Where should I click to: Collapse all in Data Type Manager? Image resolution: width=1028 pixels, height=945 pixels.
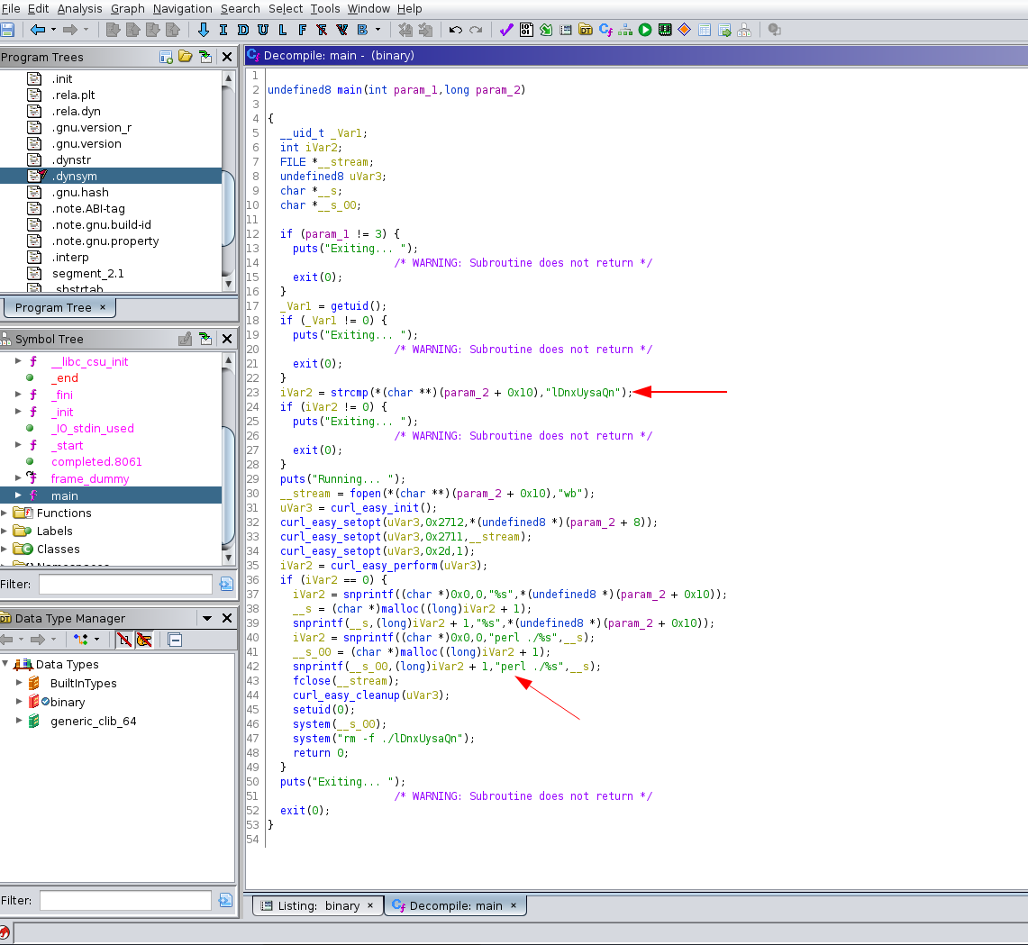175,640
